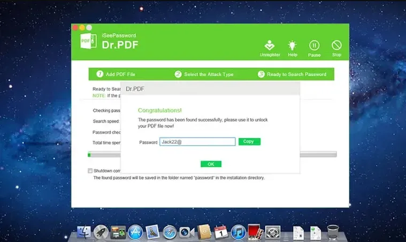Image resolution: width=406 pixels, height=242 pixels.
Task: Launch iTunes from the dock
Action: click(238, 232)
